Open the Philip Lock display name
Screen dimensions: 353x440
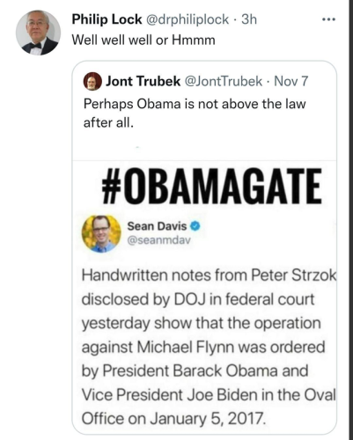tap(107, 19)
